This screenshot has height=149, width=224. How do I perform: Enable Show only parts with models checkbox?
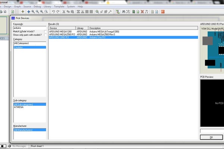(x=45, y=35)
